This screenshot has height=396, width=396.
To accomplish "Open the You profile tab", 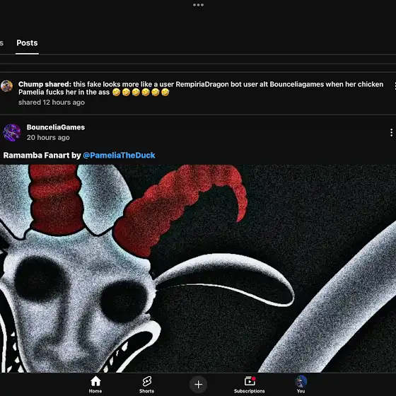I will tap(301, 385).
